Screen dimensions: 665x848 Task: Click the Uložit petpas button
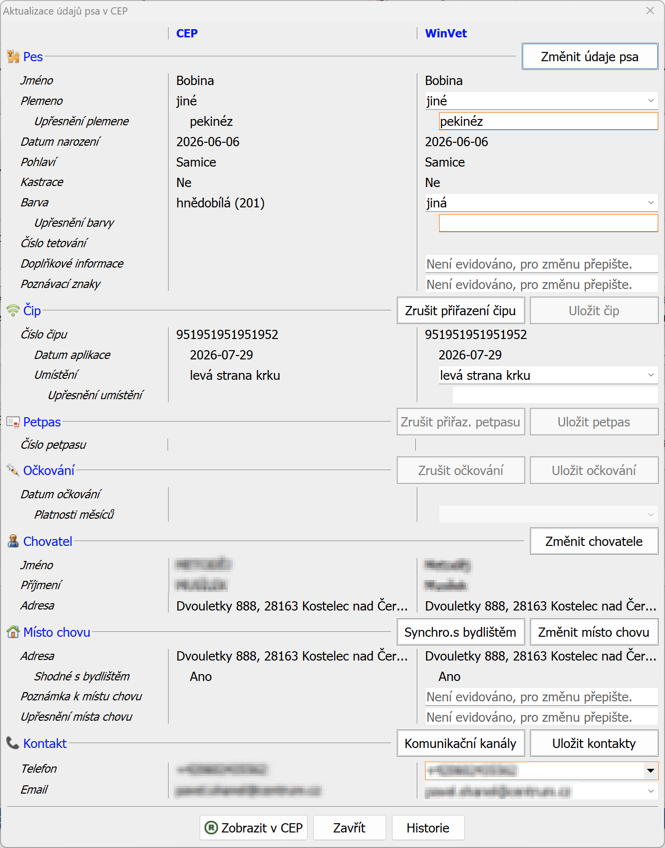[x=594, y=422]
